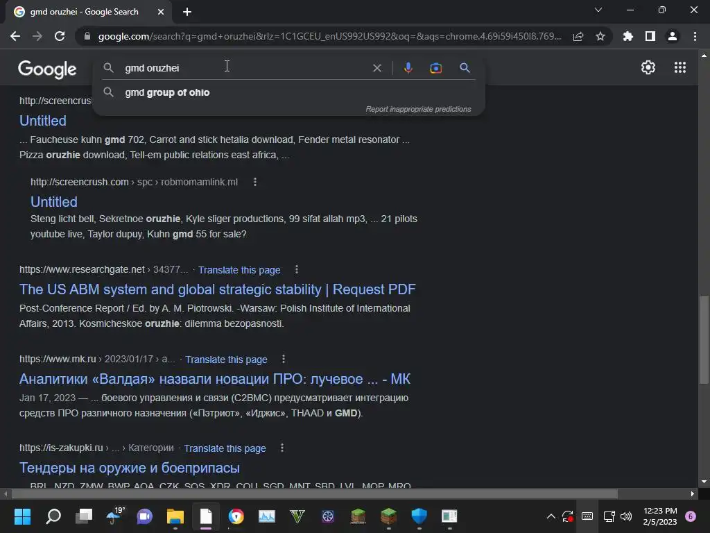Open more options for robmomamlink.ml result

pos(255,182)
